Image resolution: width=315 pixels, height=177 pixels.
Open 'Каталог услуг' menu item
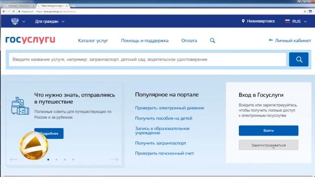[93, 40]
